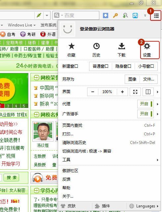Screen dimensions: 162x212
Task: Open the Maxthon main menu icon
Action: [156, 16]
